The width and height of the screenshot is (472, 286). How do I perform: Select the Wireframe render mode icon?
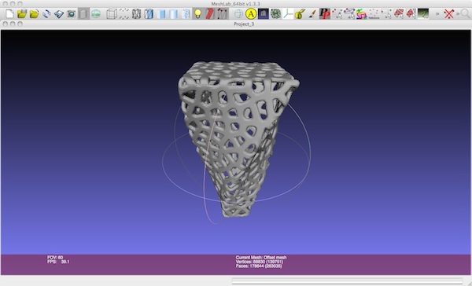click(x=136, y=13)
